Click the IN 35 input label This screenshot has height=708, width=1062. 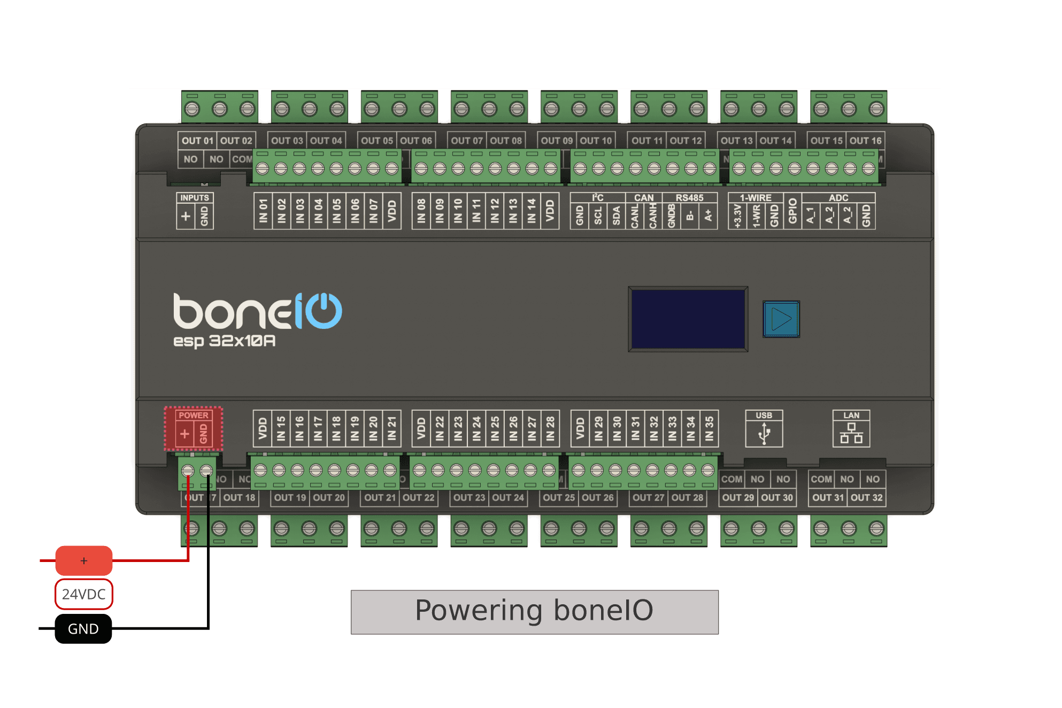tap(709, 428)
